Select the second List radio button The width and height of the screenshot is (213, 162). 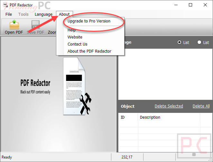(x=199, y=42)
